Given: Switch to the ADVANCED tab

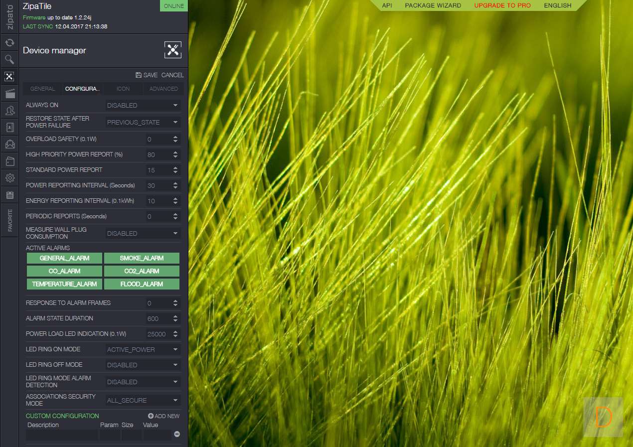Looking at the screenshot, I should (x=163, y=89).
